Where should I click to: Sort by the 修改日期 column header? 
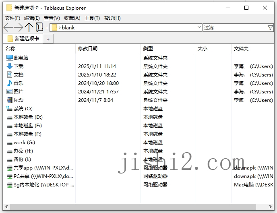coord(108,49)
